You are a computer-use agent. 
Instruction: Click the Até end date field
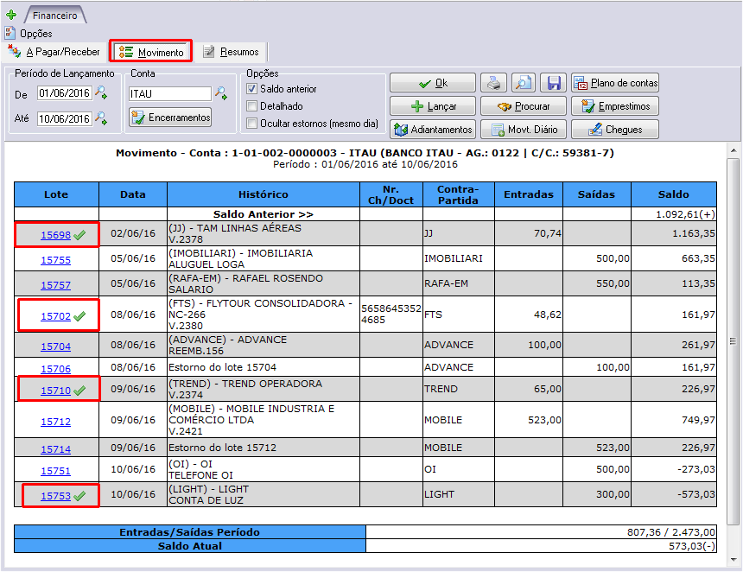(x=65, y=118)
